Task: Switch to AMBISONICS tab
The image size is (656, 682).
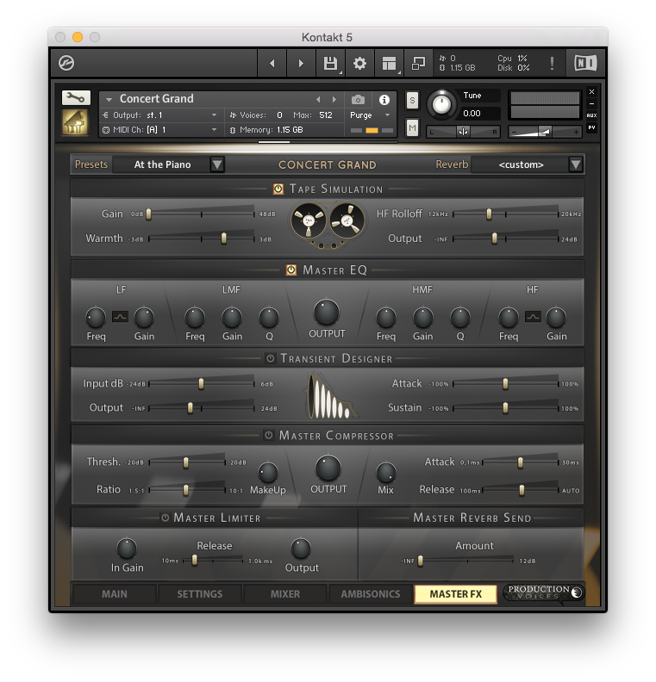Action: click(x=371, y=594)
